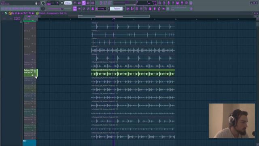Viewport: 259px width, 146px height.
Task: Toggle the highlighted countdown before recording icon
Action: tap(84, 3)
